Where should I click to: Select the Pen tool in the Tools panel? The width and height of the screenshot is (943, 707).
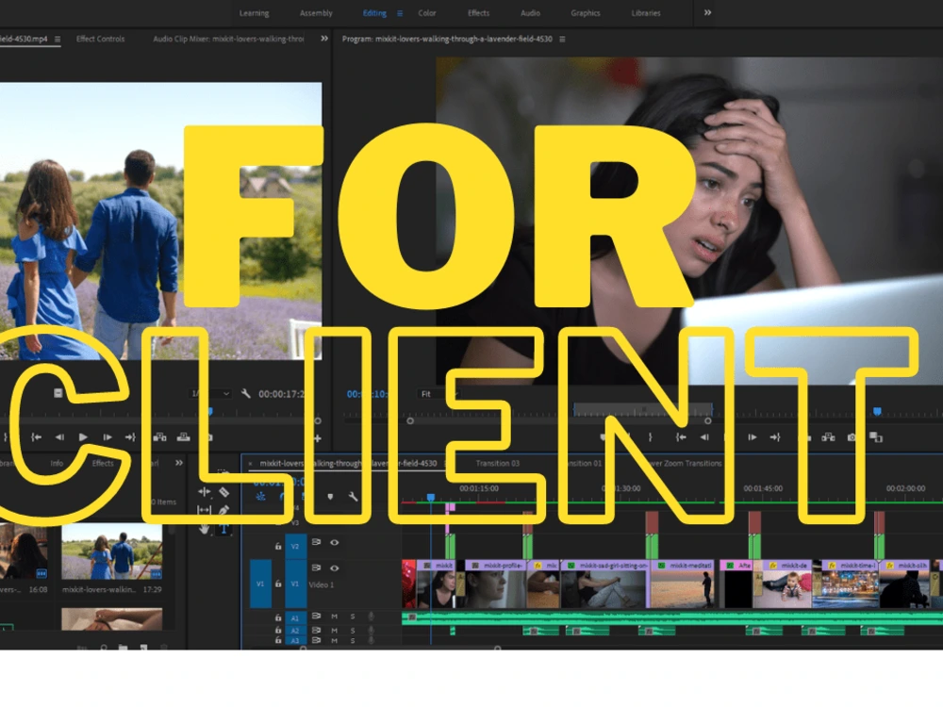223,510
